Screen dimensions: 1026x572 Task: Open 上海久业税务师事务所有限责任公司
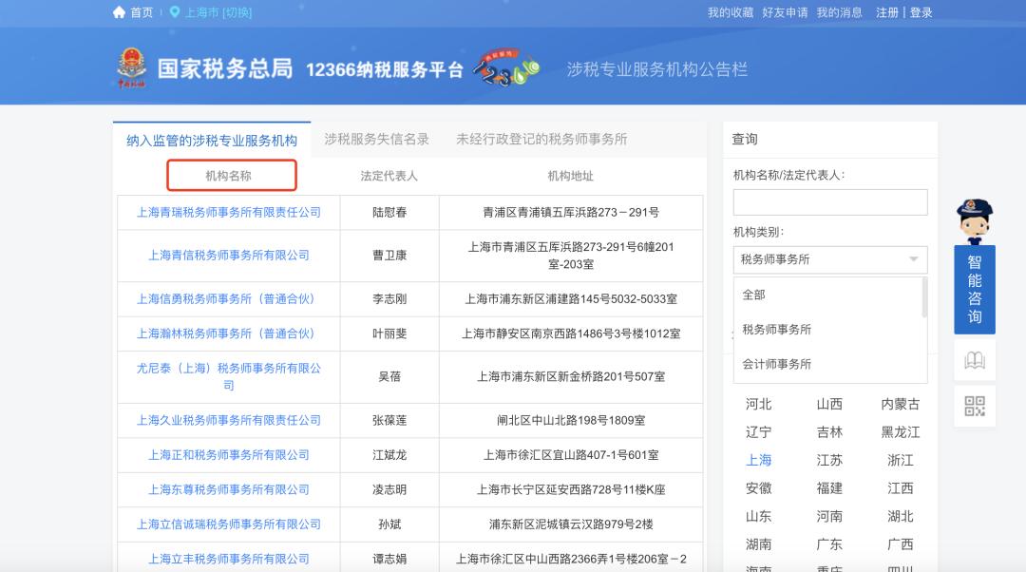[229, 420]
